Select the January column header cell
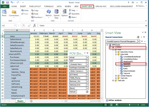The image size is (149, 107). point(35,33)
